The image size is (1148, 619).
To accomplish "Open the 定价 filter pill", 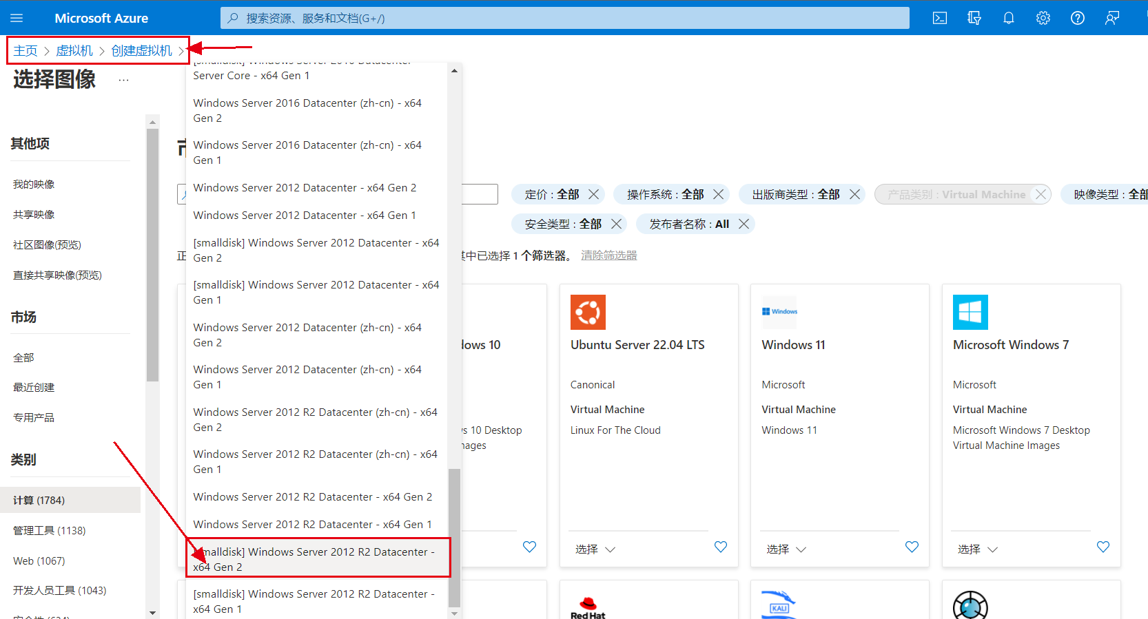I will pyautogui.click(x=552, y=194).
